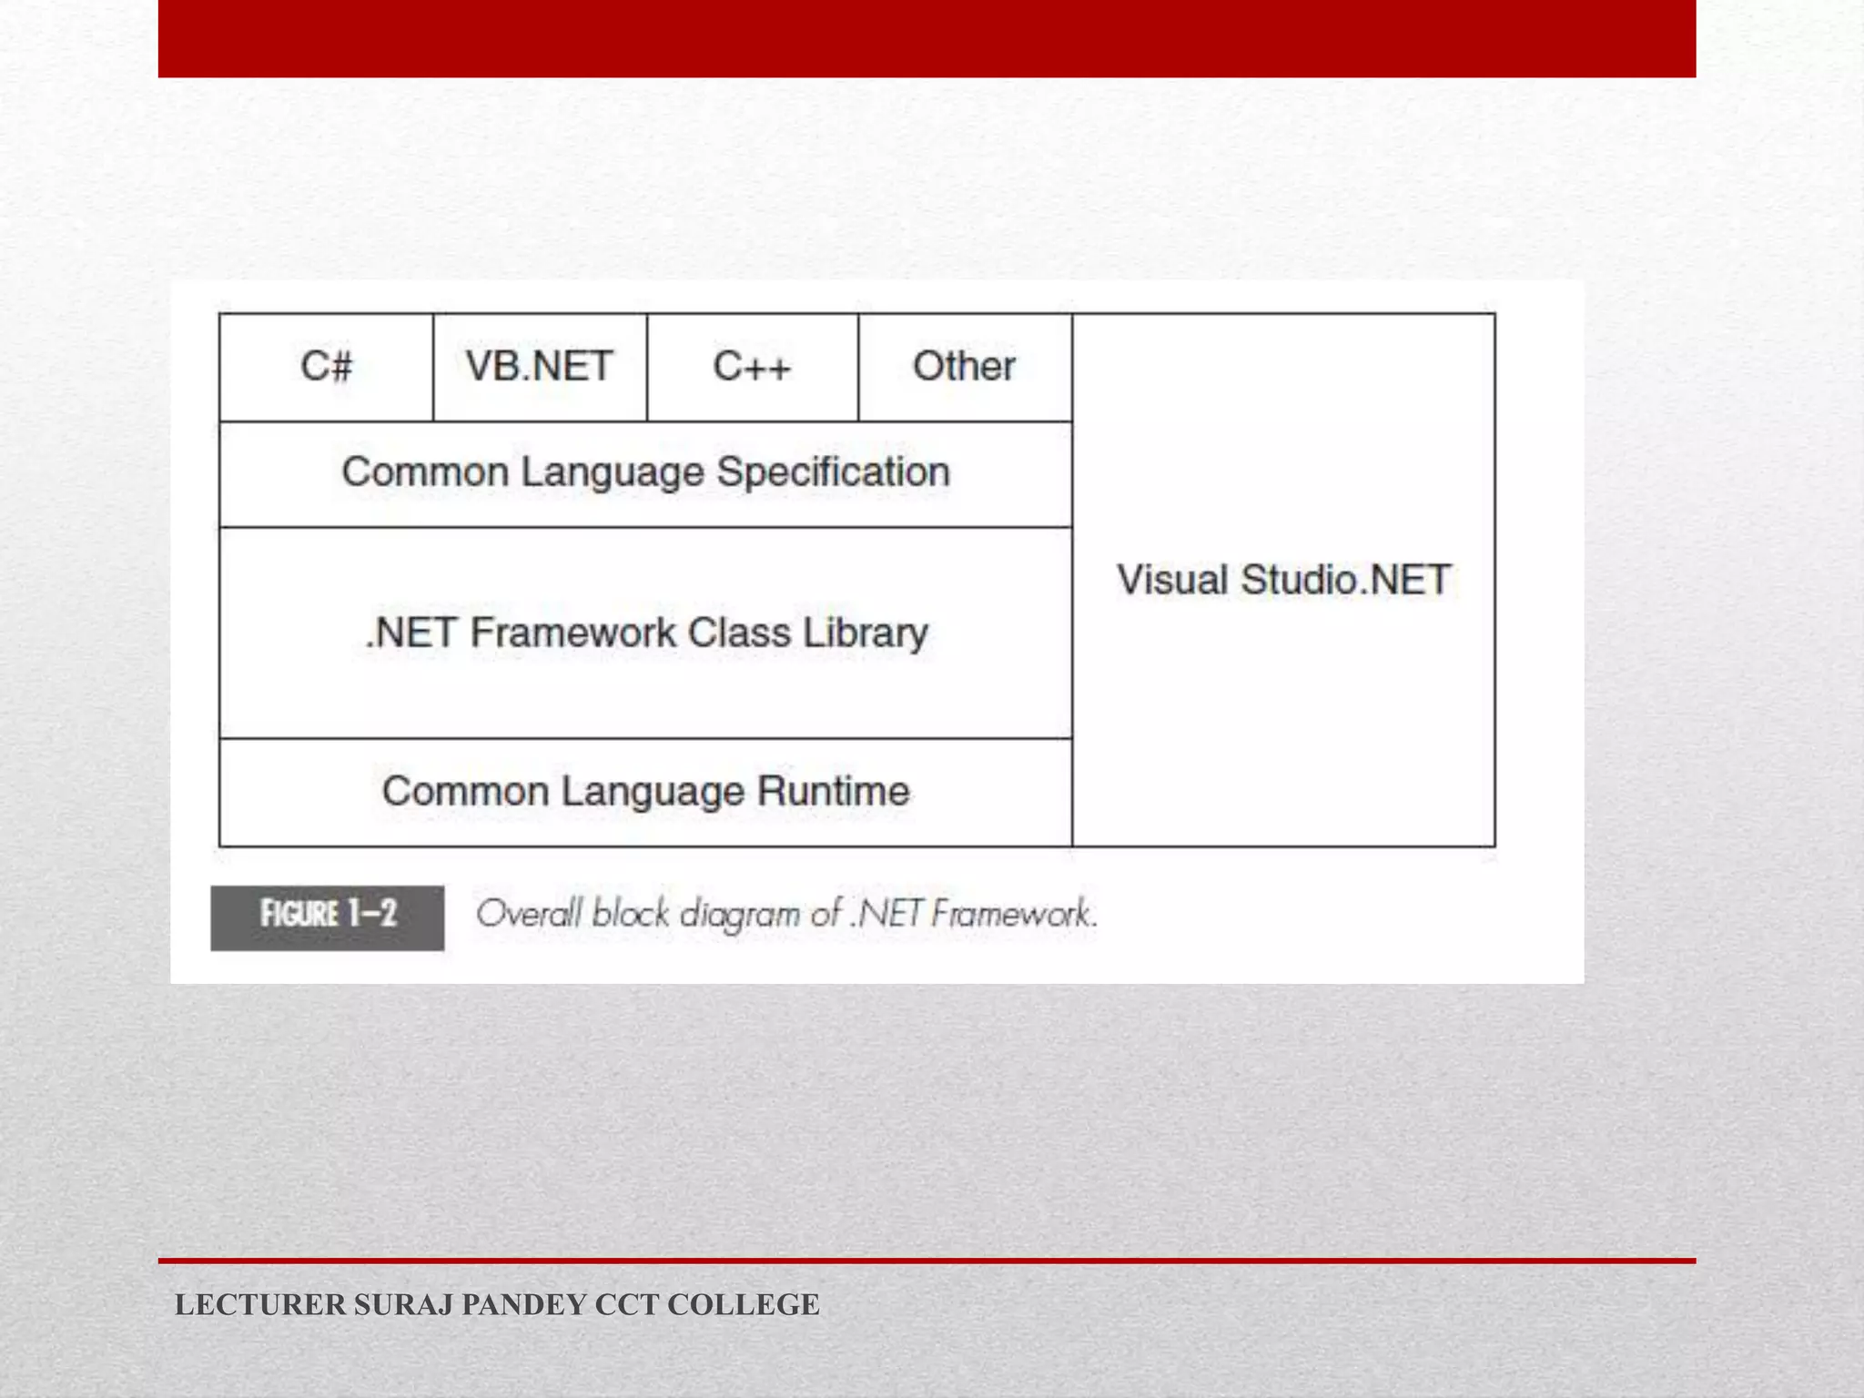
Task: Click the gray FIGURE 1-2 label
Action: 328,917
